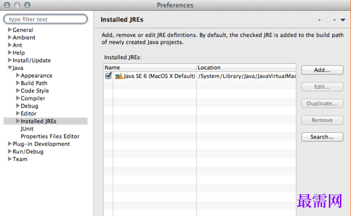
Task: Select Team in the preferences tree
Action: click(x=20, y=159)
